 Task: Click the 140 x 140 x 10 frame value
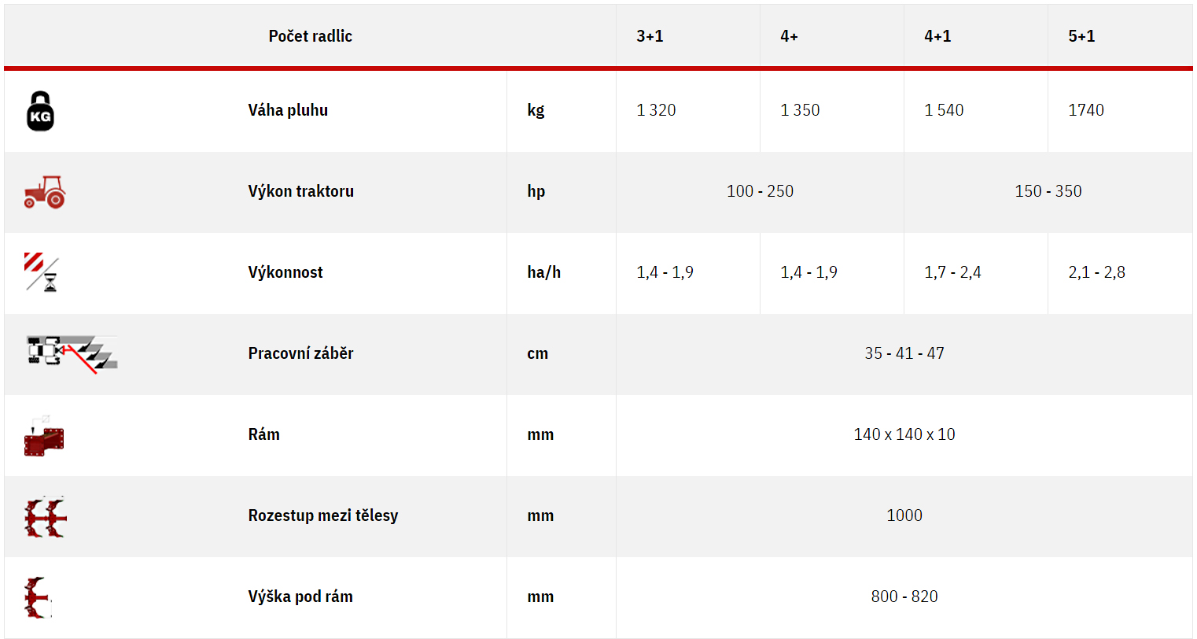pyautogui.click(x=904, y=434)
